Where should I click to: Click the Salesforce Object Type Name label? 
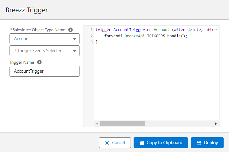pos(39,30)
